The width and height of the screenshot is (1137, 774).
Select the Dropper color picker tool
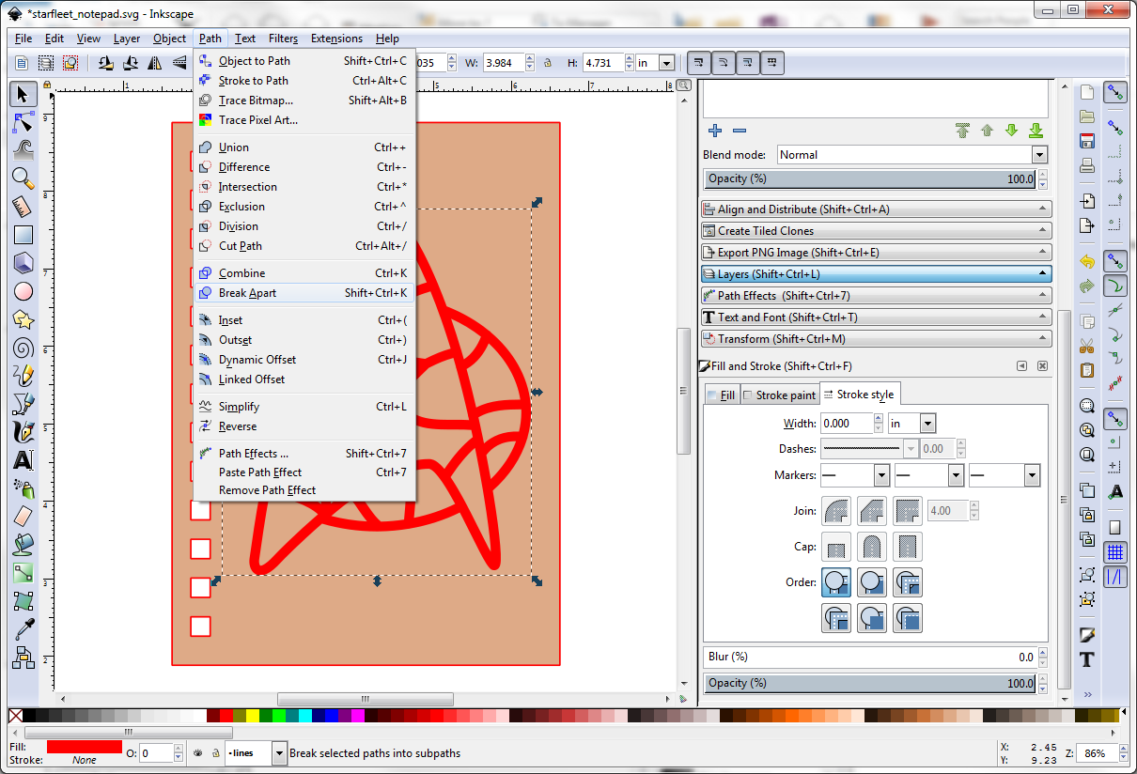pyautogui.click(x=23, y=629)
